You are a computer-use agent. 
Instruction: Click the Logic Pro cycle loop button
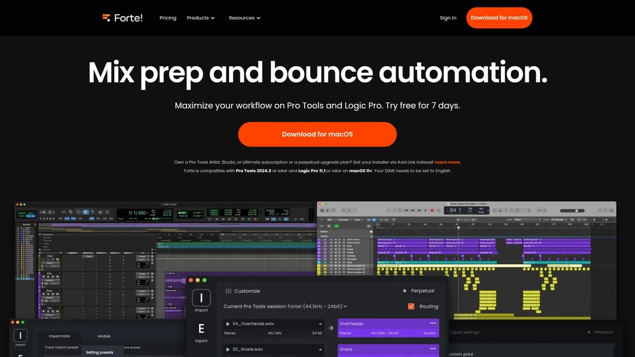pyautogui.click(x=439, y=210)
